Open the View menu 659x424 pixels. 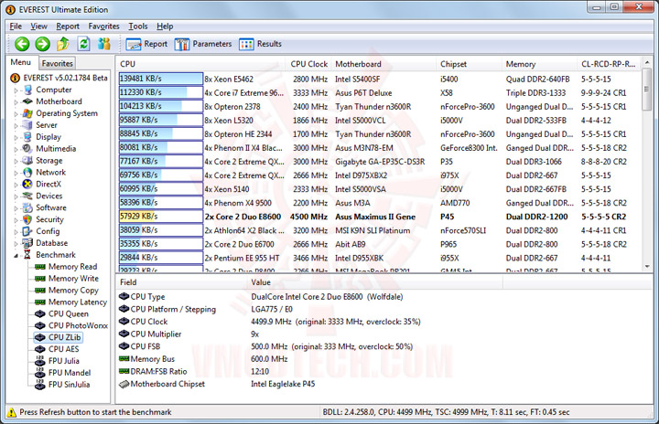[38, 26]
